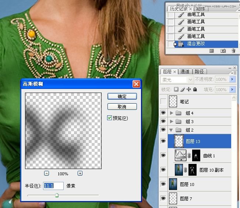Expand the 组 4 group triangle

click(172, 113)
